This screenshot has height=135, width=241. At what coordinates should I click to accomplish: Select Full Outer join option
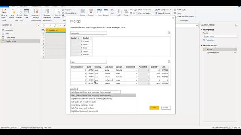pos(103,102)
